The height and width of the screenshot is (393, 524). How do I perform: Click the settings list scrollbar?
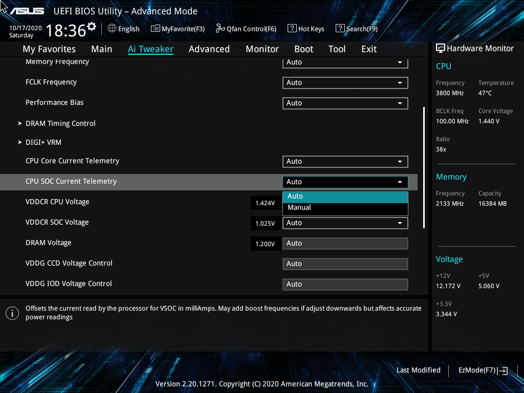[424, 167]
